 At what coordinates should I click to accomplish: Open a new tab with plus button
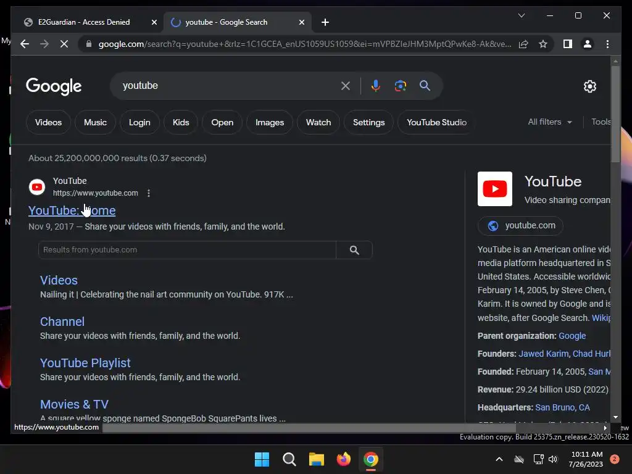(325, 22)
